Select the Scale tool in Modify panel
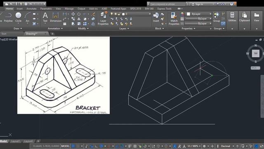 coord(79,24)
